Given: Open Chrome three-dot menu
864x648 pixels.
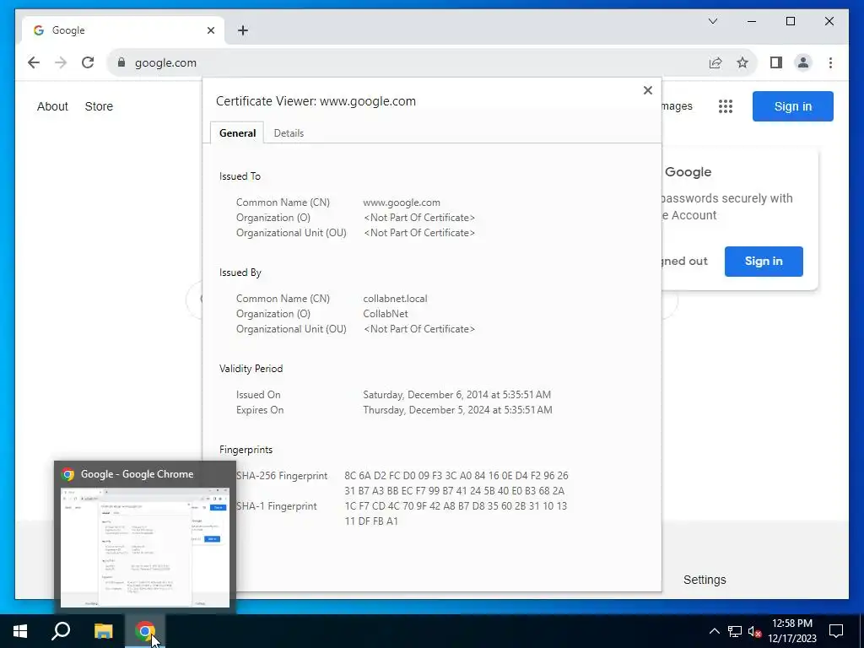Looking at the screenshot, I should point(830,62).
